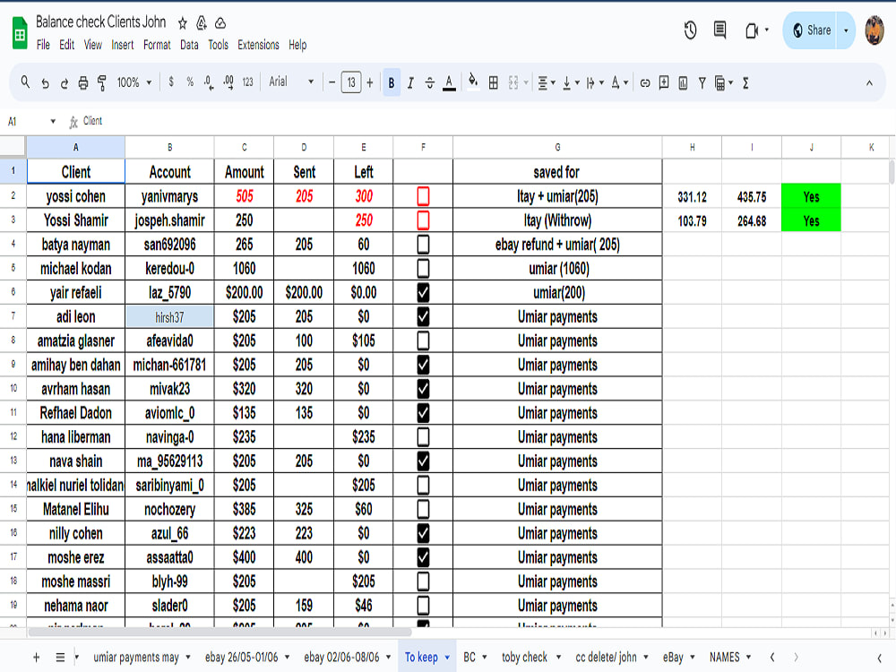Open the comments panel
The image size is (896, 672).
tap(720, 30)
